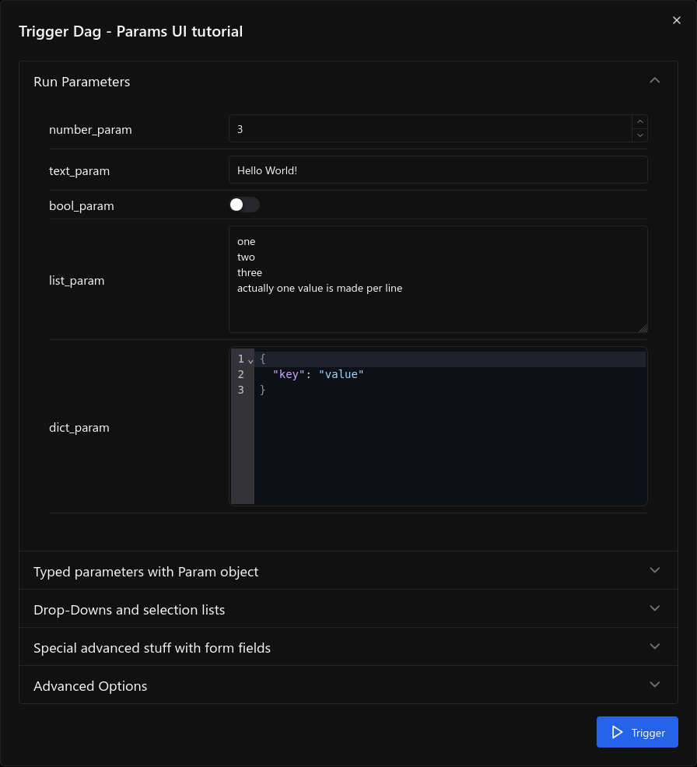697x767 pixels.
Task: Collapse the Run Parameters section chevron
Action: 654,81
